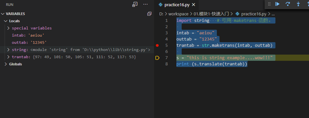Click the Step Over debug icon
The height and width of the screenshot is (118, 309).
click(288, 4)
